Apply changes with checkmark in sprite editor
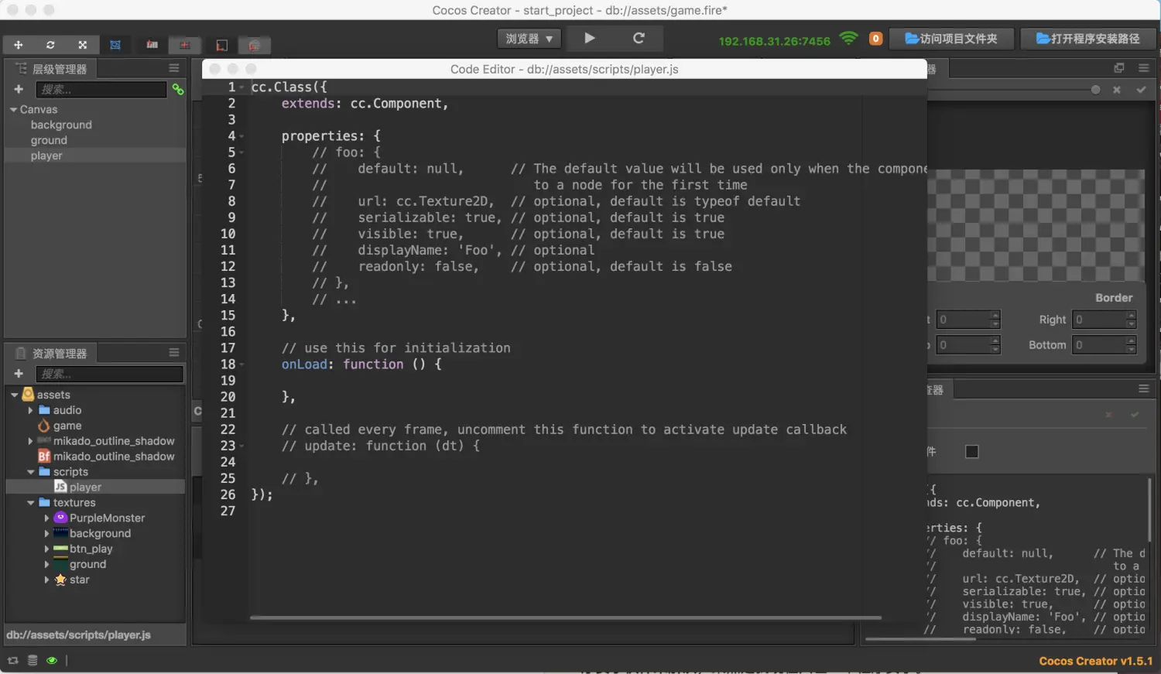Image resolution: width=1161 pixels, height=674 pixels. tap(1140, 90)
